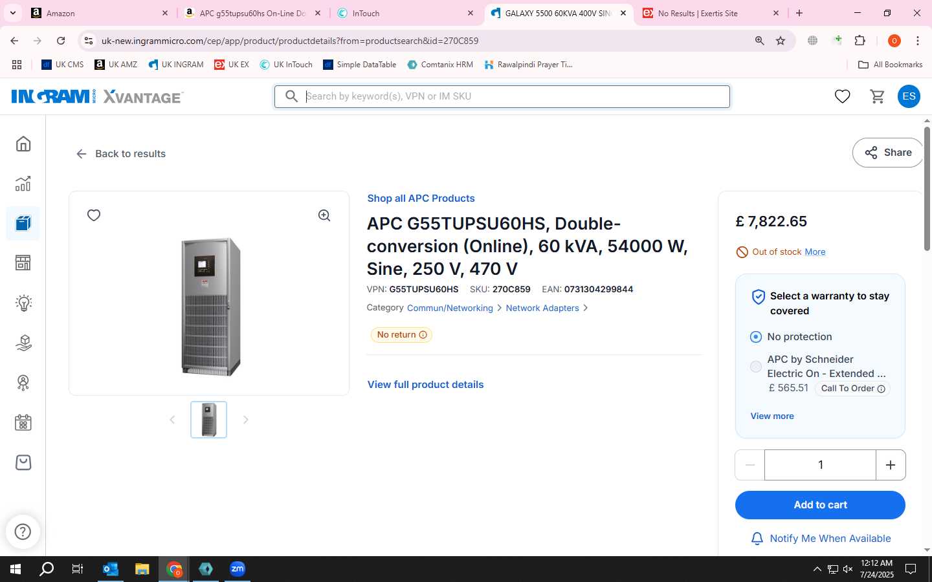Viewport: 932px width, 582px height.
Task: Increase quantity with plus button
Action: pyautogui.click(x=891, y=465)
